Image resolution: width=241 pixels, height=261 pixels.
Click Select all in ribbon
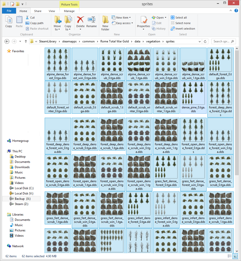179,18
